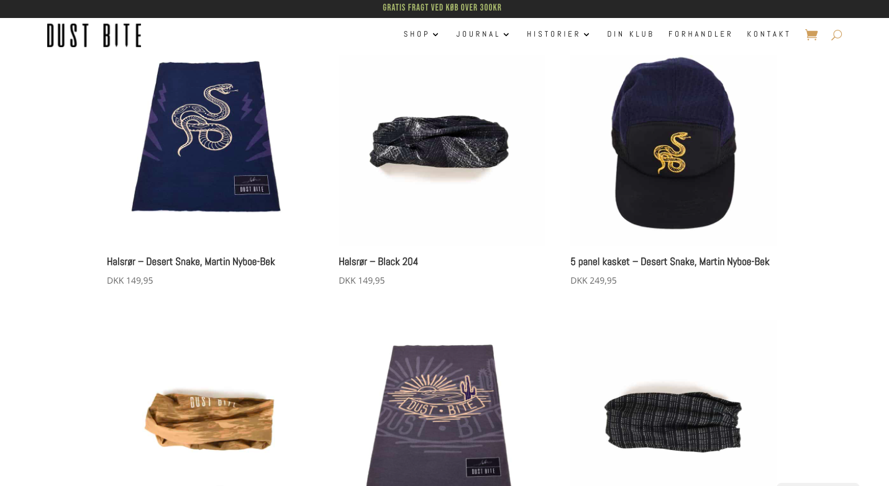This screenshot has height=486, width=889.
Task: Click the camouflage Dust Bite neck tube image
Action: point(209,419)
